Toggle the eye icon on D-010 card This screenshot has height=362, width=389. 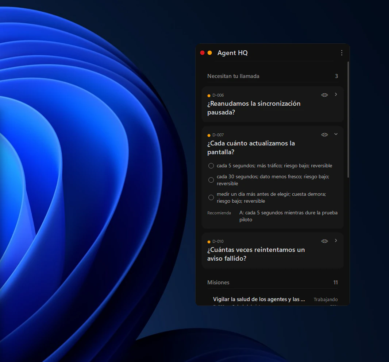click(x=324, y=241)
